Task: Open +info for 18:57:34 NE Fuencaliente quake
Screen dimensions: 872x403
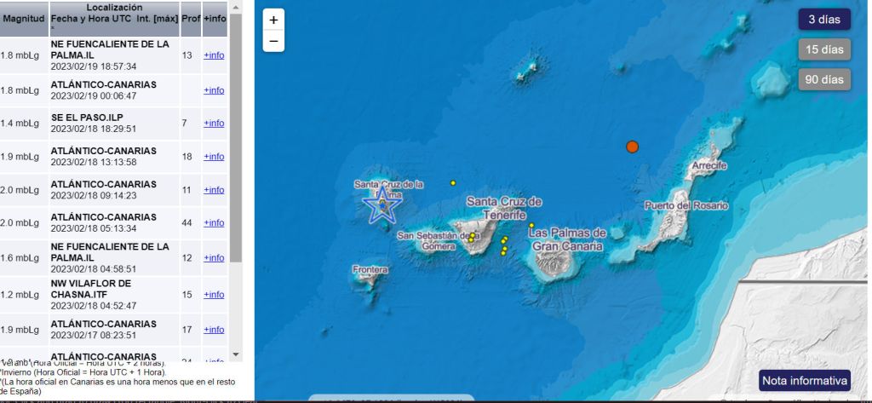Action: tap(214, 55)
